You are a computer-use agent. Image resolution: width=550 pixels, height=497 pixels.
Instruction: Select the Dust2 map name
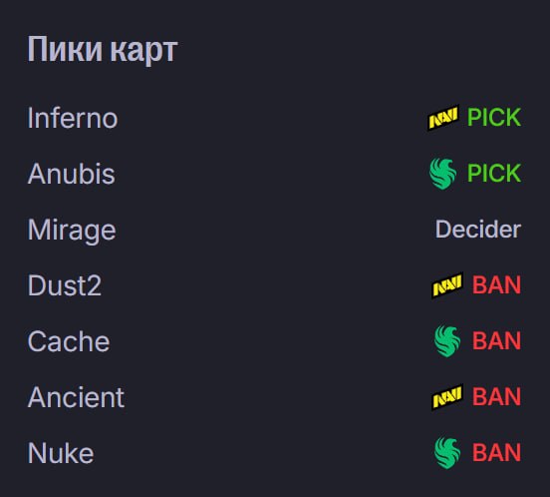(x=65, y=285)
